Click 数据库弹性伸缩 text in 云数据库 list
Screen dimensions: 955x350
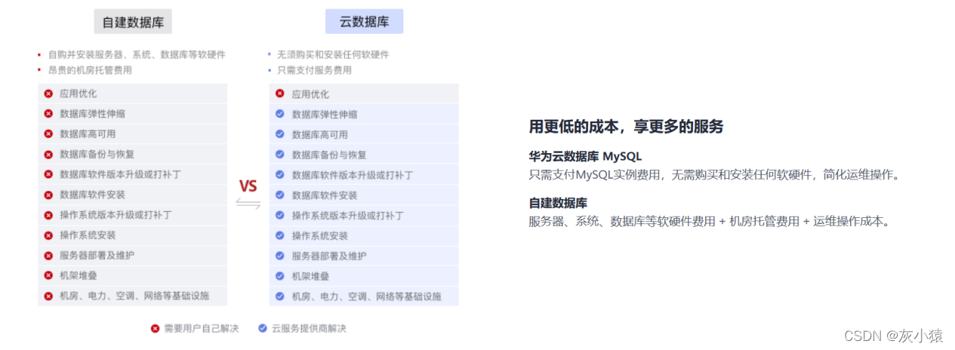click(325, 114)
